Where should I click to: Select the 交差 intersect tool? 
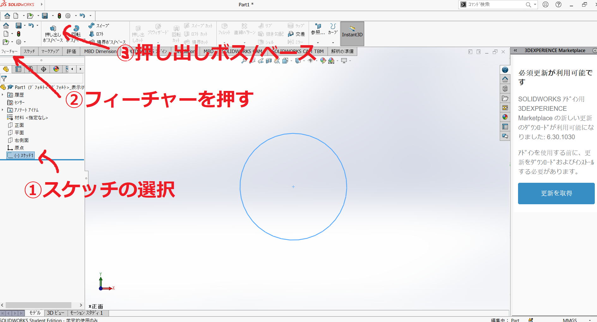coord(296,34)
